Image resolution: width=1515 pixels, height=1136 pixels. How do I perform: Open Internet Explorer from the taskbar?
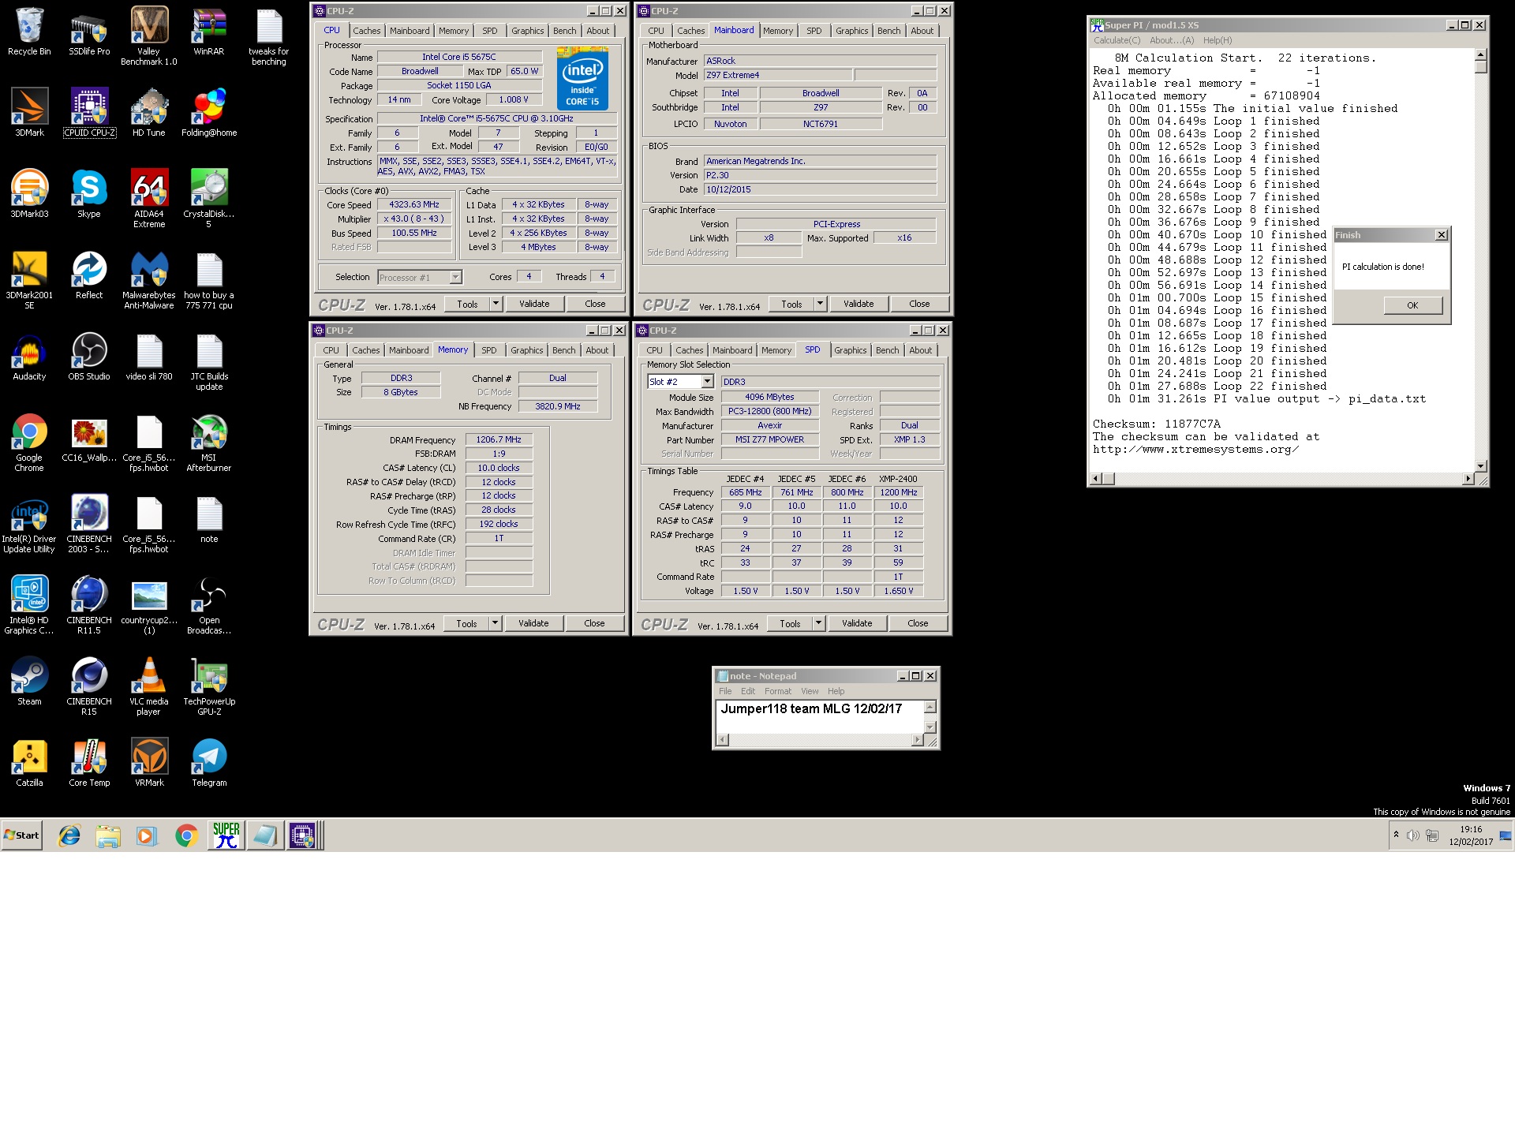point(69,835)
